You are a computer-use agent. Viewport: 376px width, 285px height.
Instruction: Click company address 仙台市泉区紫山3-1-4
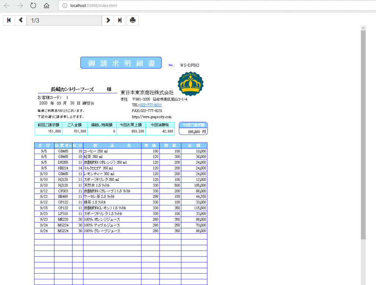click(170, 99)
